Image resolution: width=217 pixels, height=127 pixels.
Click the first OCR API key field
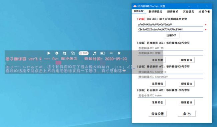pyautogui.click(x=170, y=25)
